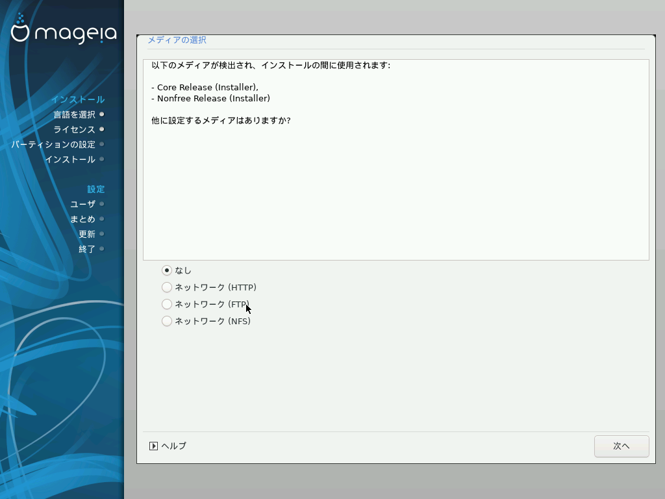Click the インストール blue section heading
Screen dimensions: 665x499
tap(78, 99)
